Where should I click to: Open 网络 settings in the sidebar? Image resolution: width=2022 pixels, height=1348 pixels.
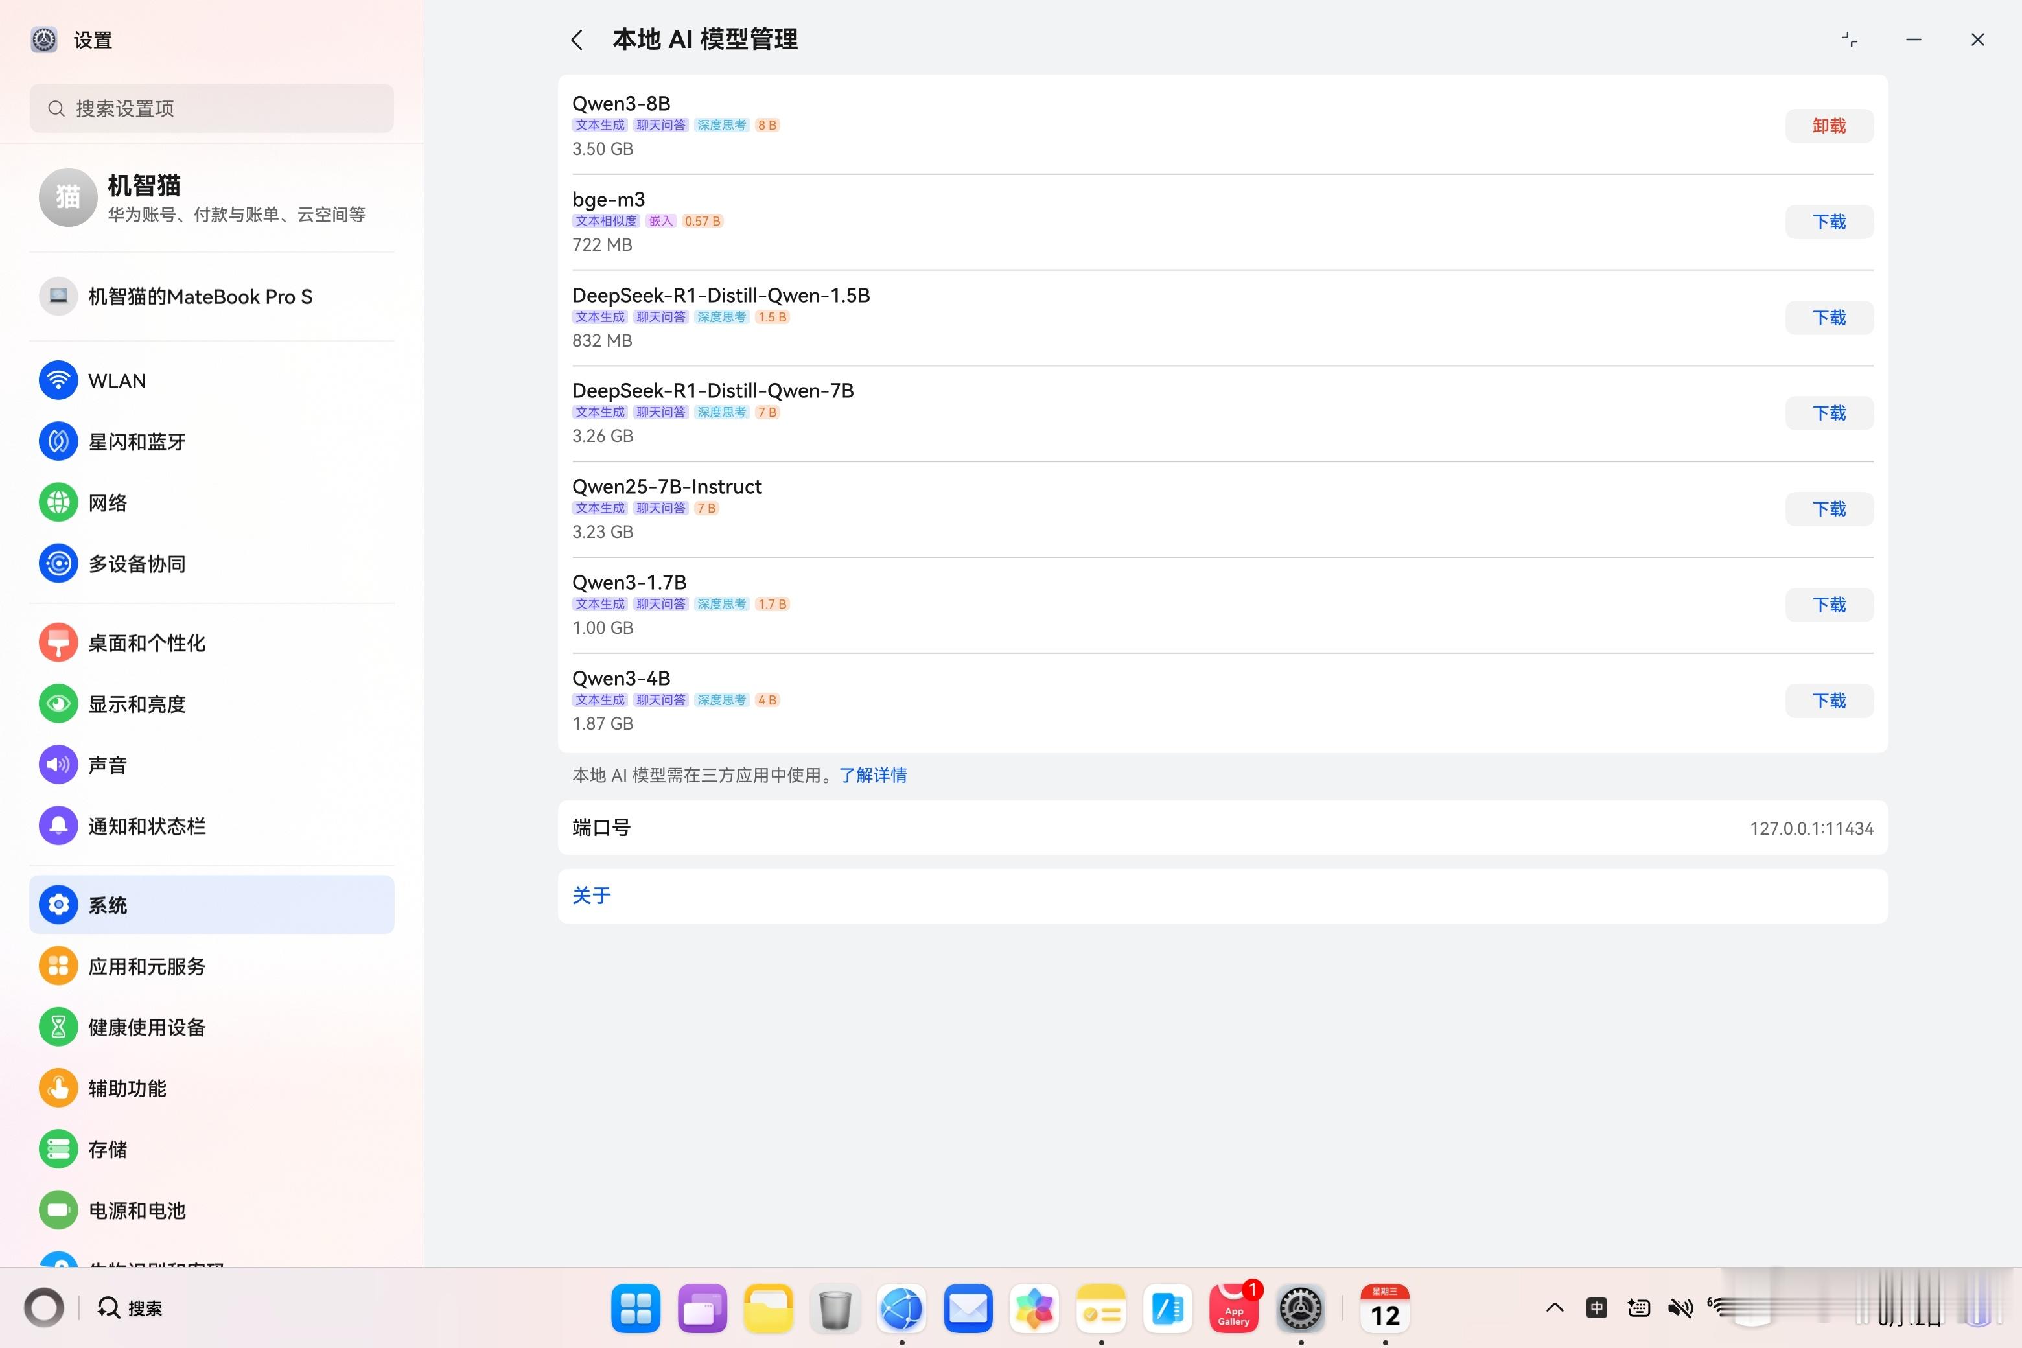(211, 503)
